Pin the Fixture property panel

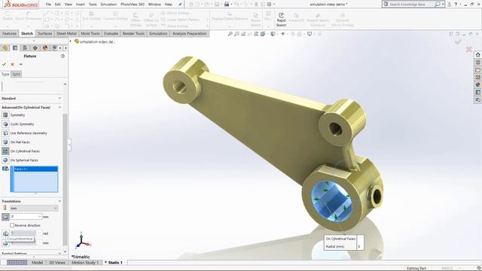pos(21,64)
